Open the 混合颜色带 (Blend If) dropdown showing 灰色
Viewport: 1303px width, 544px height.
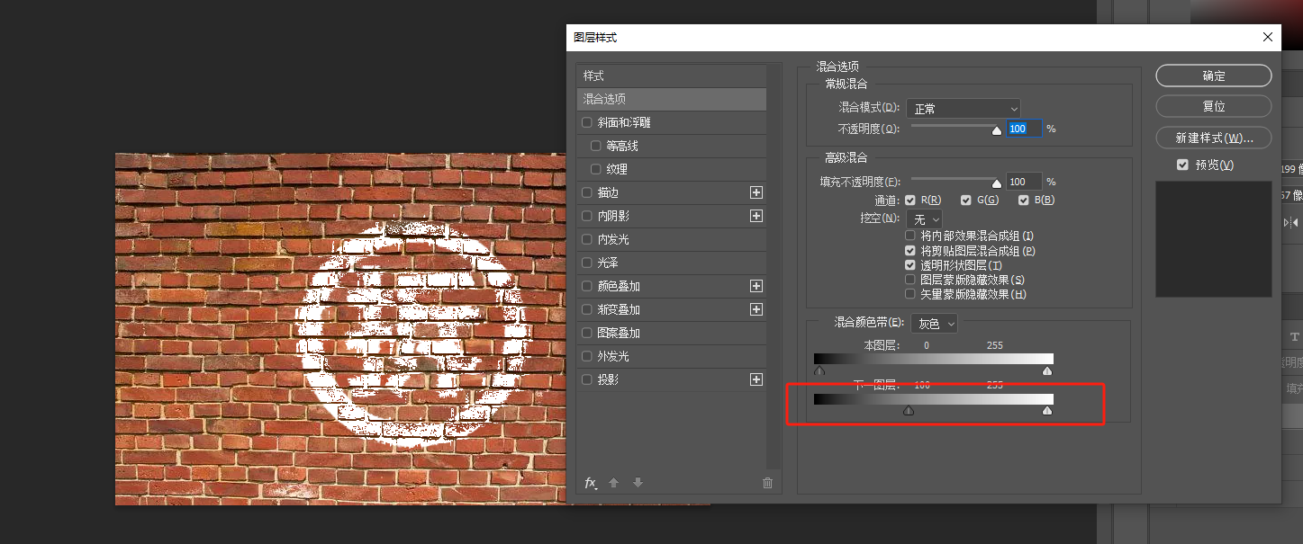coord(935,323)
